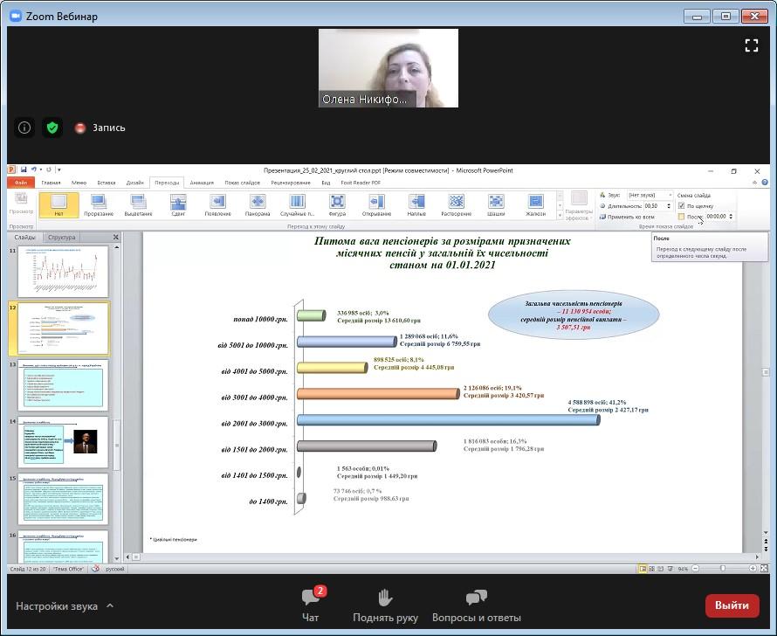This screenshot has width=777, height=636.
Task: Switch to the Анимация ribbon tab
Action: pos(202,183)
